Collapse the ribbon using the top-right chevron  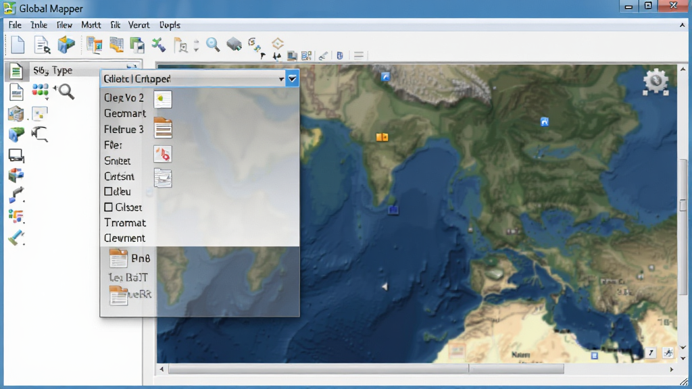click(683, 26)
